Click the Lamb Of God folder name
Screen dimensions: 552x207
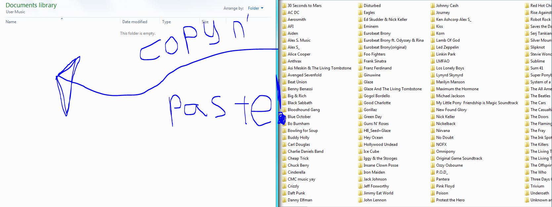pos(448,40)
